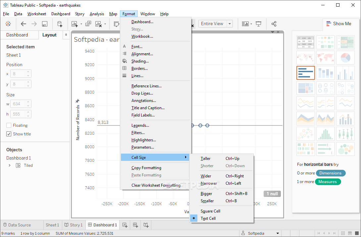Expand the Cell Size submenu
Image resolution: width=361 pixels, height=237 pixels.
155,157
